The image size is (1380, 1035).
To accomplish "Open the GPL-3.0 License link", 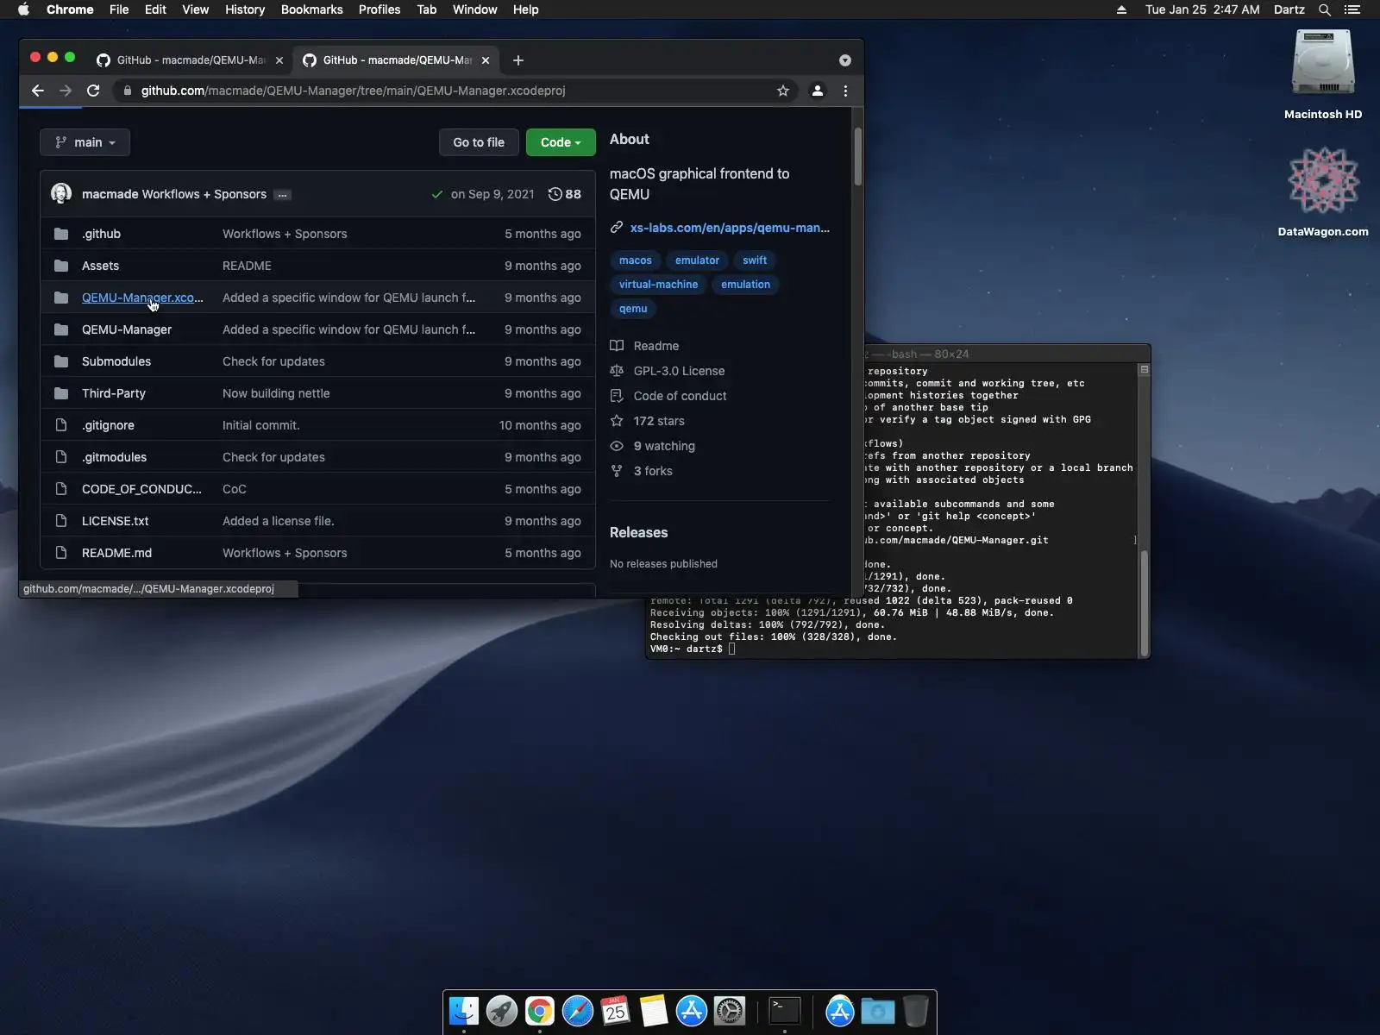I will 679,371.
